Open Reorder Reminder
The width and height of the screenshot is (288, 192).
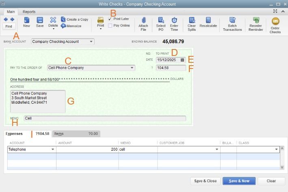256,24
